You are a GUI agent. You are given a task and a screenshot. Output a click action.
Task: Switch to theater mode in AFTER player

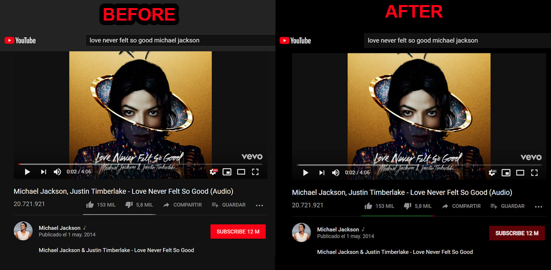pos(520,173)
